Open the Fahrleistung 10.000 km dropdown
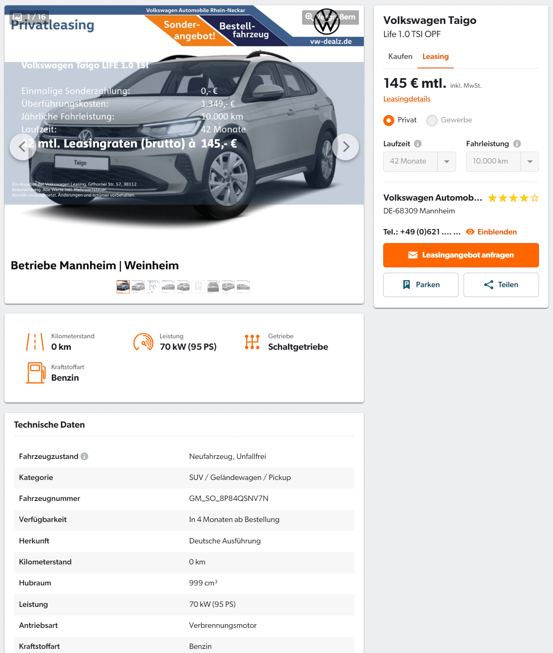This screenshot has width=553, height=653. pos(502,161)
